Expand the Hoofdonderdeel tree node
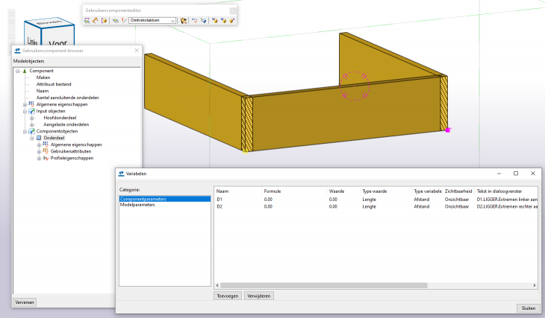The width and height of the screenshot is (545, 318). (31, 118)
